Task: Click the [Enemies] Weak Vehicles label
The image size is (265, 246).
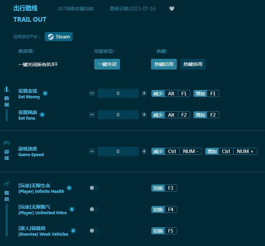Action: pos(43,234)
